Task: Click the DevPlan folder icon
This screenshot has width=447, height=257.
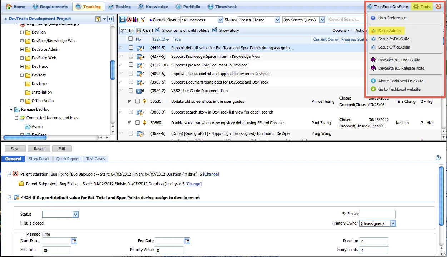Action: coord(28,32)
